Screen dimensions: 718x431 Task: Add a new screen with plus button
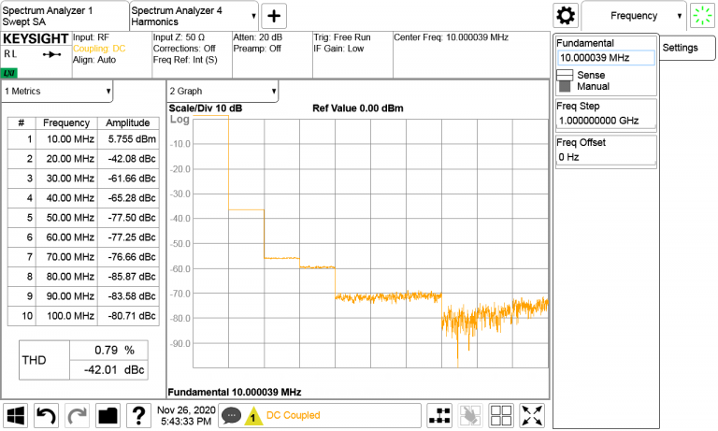(x=274, y=16)
